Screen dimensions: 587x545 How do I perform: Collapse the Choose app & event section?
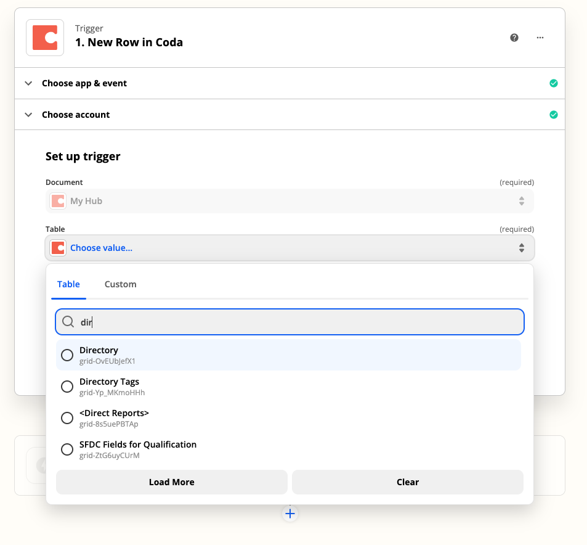(28, 83)
